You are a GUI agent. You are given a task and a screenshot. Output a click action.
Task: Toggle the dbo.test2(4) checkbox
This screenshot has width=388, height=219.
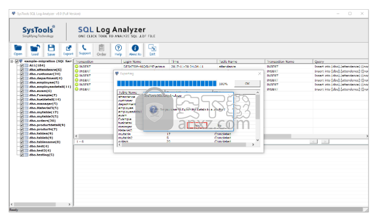click(22, 150)
